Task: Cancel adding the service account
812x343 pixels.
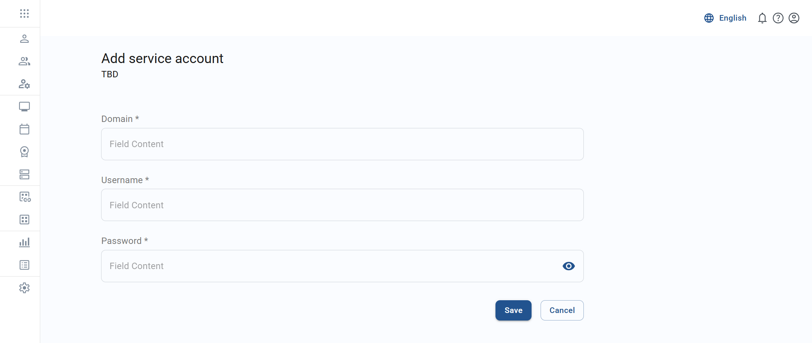Action: point(562,310)
